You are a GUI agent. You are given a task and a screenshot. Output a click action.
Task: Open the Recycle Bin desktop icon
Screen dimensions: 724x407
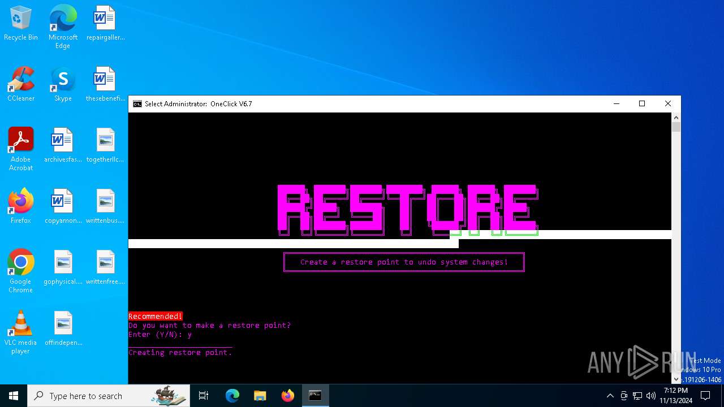point(21,24)
